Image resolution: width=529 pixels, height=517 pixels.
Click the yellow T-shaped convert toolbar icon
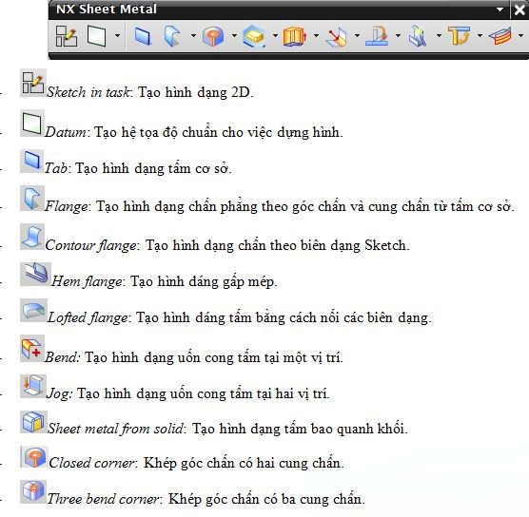[460, 36]
